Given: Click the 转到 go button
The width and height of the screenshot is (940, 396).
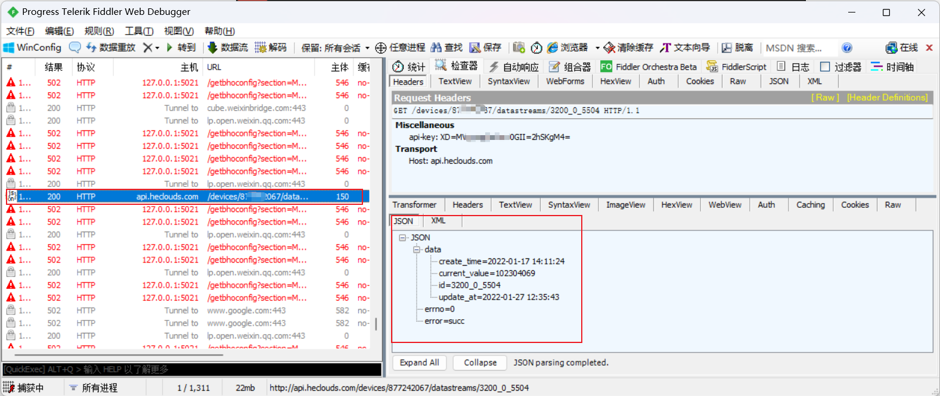Looking at the screenshot, I should [x=181, y=48].
